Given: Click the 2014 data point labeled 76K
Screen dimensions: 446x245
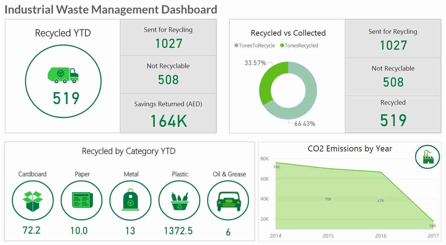Looking at the screenshot, I should (x=276, y=163).
